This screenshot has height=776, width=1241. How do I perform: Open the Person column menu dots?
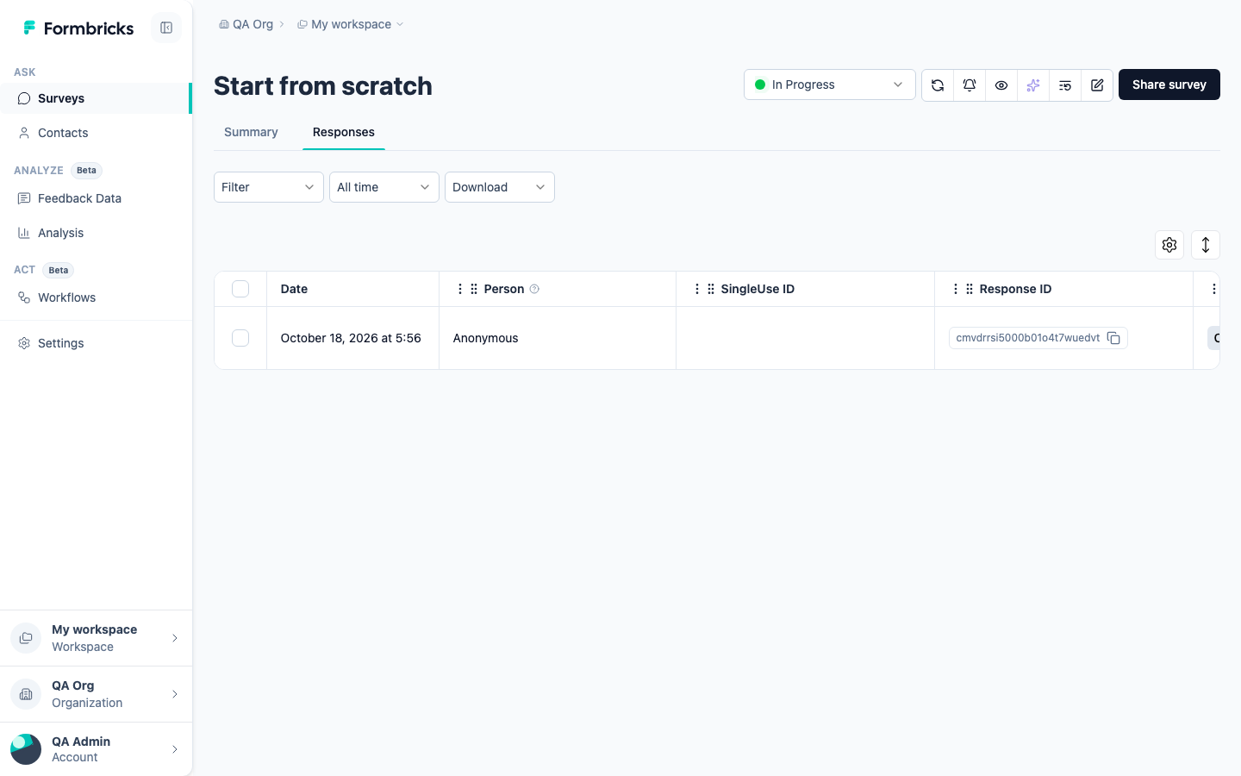[x=460, y=289]
